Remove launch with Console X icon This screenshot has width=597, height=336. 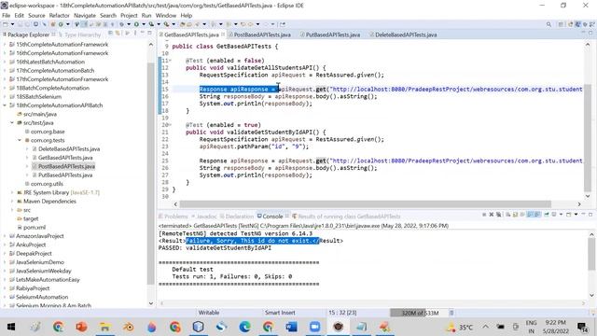click(492, 215)
